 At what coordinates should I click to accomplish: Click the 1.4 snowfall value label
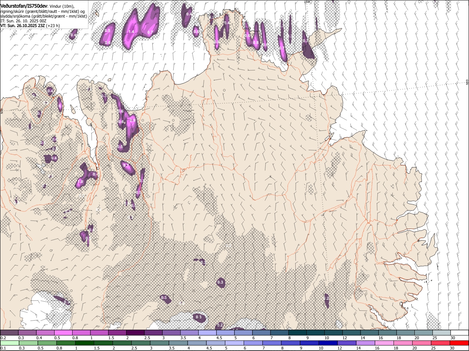(x=131, y=32)
